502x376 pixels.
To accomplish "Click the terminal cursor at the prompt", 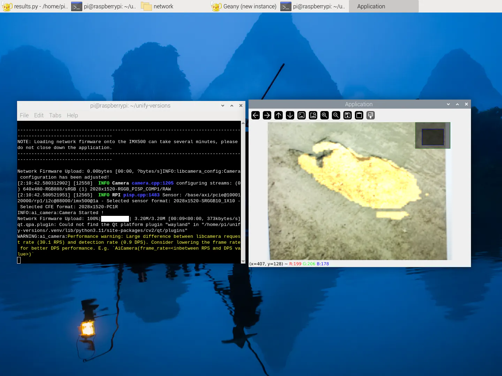I will pyautogui.click(x=19, y=260).
